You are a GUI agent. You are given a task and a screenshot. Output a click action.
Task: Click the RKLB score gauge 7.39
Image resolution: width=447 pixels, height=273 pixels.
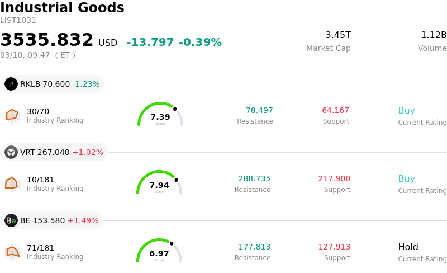(160, 115)
